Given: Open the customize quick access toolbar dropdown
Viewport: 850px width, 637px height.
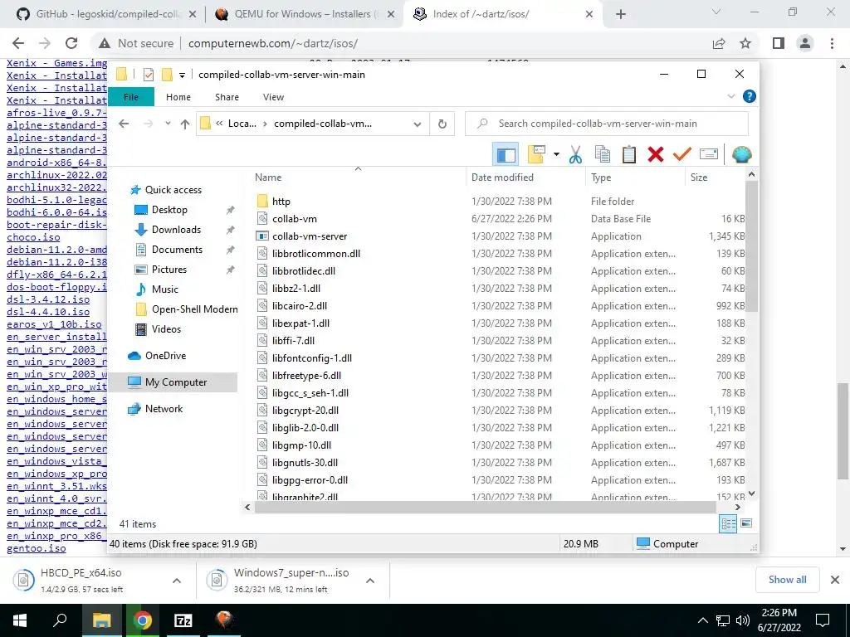Looking at the screenshot, I should coord(182,75).
